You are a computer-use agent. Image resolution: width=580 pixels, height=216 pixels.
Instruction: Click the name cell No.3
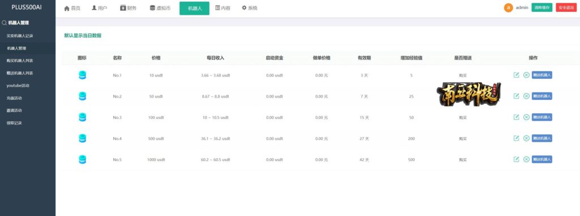click(x=117, y=117)
